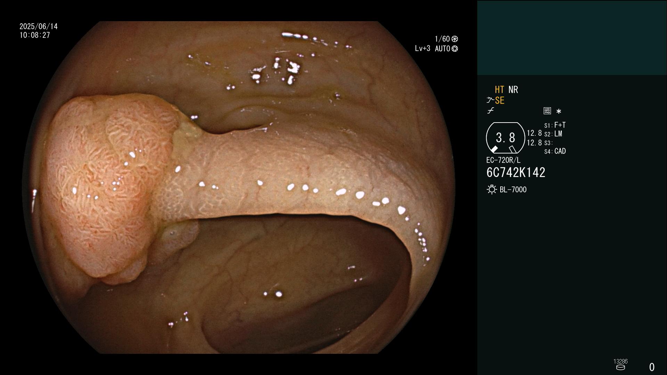This screenshot has width=667, height=375.
Task: Click the S1: F+T switch assignment
Action: 555,125
